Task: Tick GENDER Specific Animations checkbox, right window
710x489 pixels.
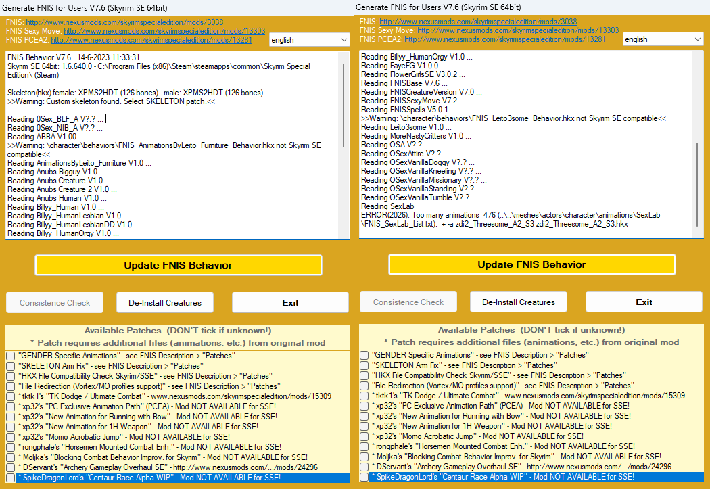Action: pos(364,356)
